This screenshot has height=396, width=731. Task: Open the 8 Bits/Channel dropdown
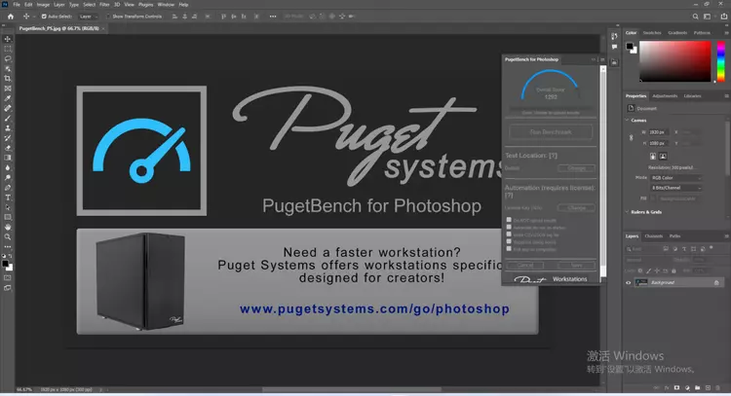pos(675,187)
